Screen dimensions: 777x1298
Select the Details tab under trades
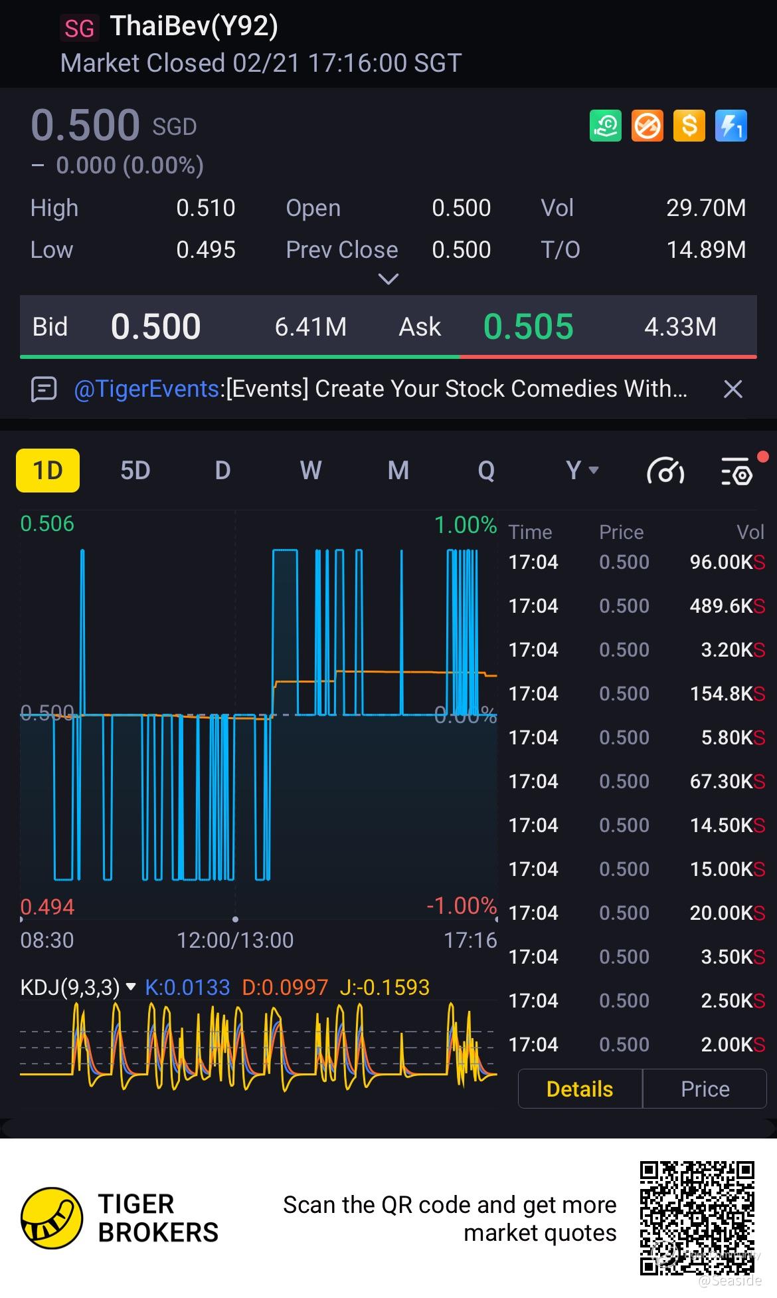click(580, 1089)
